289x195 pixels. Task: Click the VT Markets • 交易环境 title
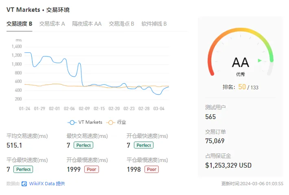[x=38, y=10]
